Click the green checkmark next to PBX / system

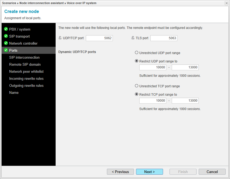(x=6, y=29)
